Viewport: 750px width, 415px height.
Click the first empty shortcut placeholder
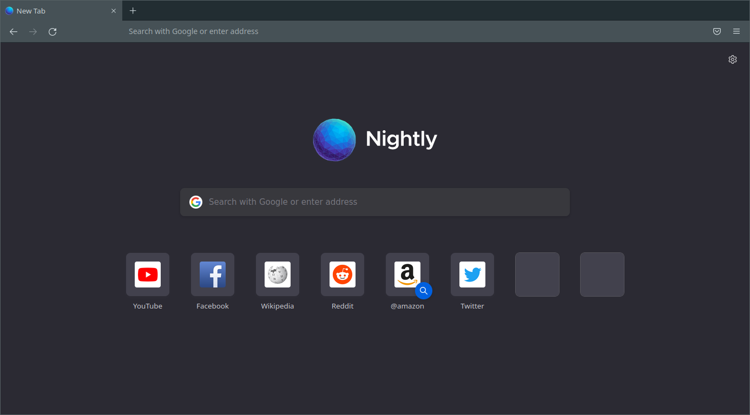537,275
